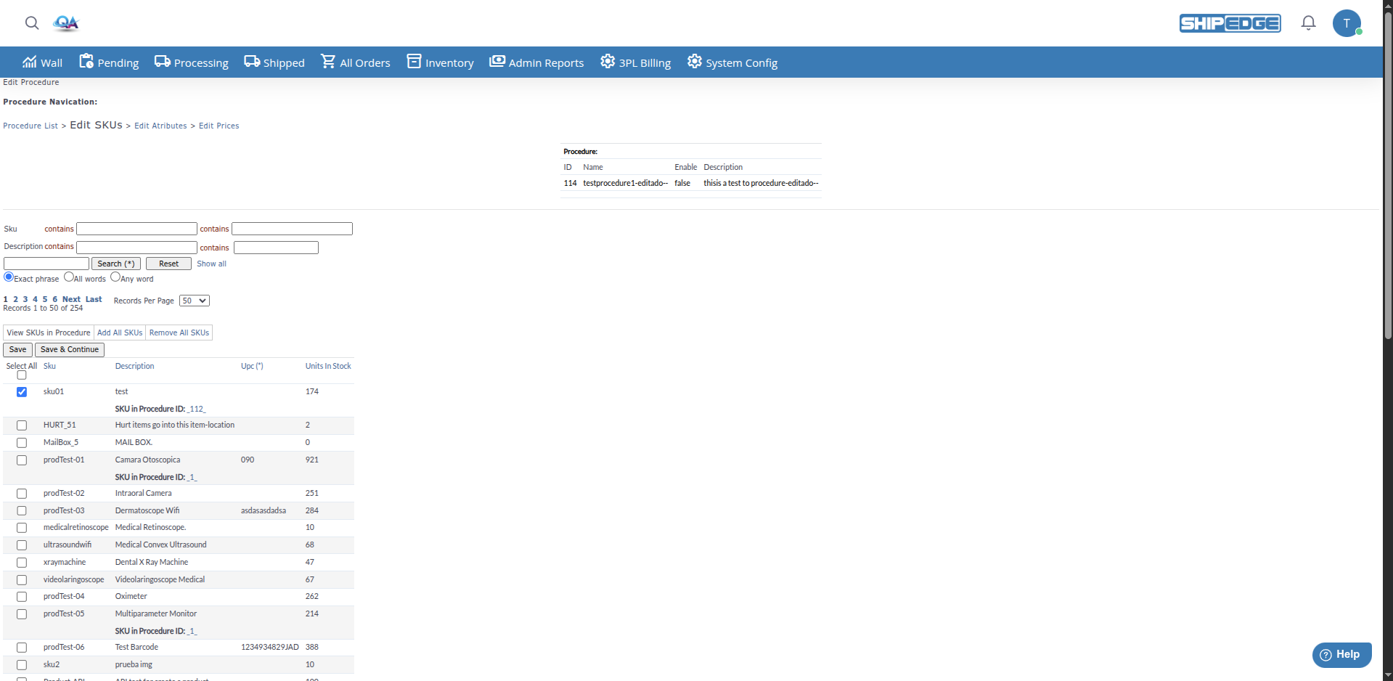Switch to View SKUs in Procedure tab

pyautogui.click(x=49, y=333)
